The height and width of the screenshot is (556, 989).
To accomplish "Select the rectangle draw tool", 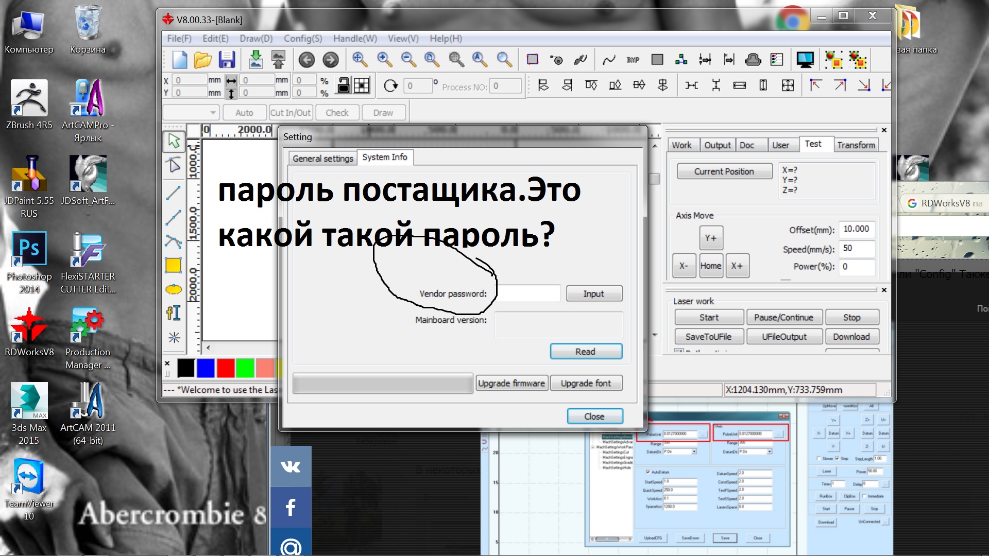I will coord(173,265).
